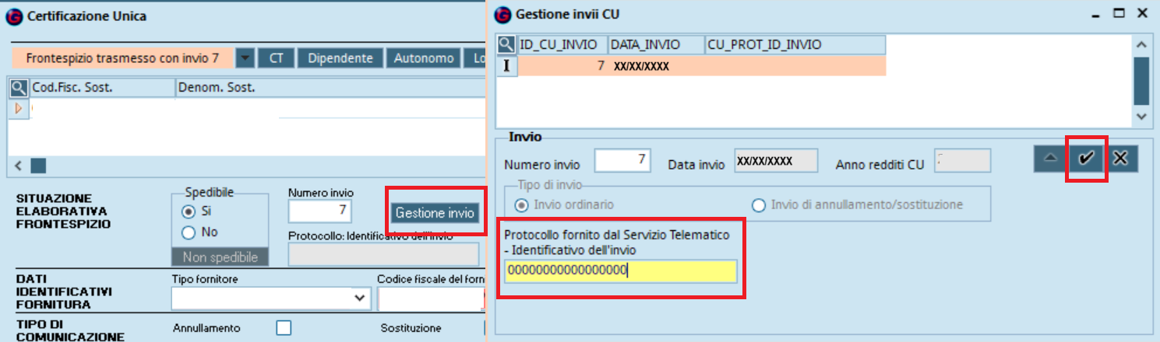Click the DATA_INVIO column header
Image resolution: width=1160 pixels, height=342 pixels.
(657, 44)
